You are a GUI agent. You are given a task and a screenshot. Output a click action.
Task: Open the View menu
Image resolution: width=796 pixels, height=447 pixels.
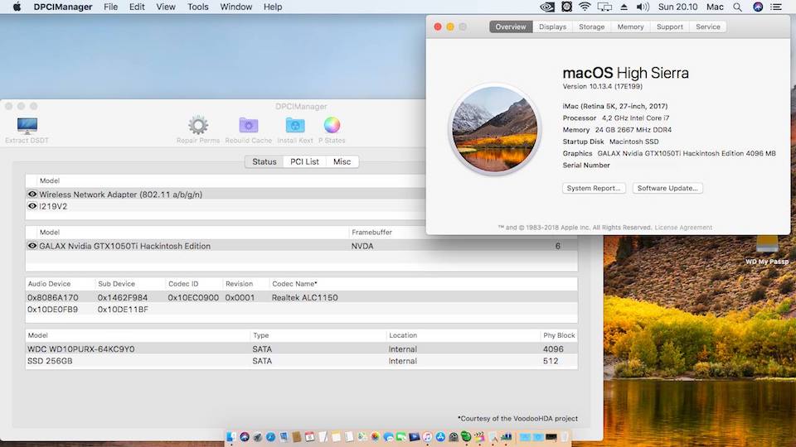166,7
